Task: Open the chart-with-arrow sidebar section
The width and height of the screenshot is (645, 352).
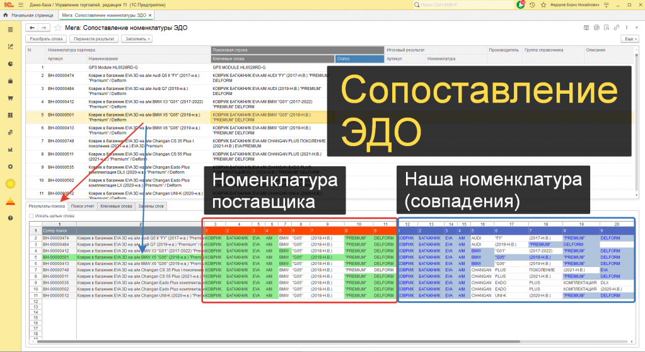Action: [x=10, y=47]
